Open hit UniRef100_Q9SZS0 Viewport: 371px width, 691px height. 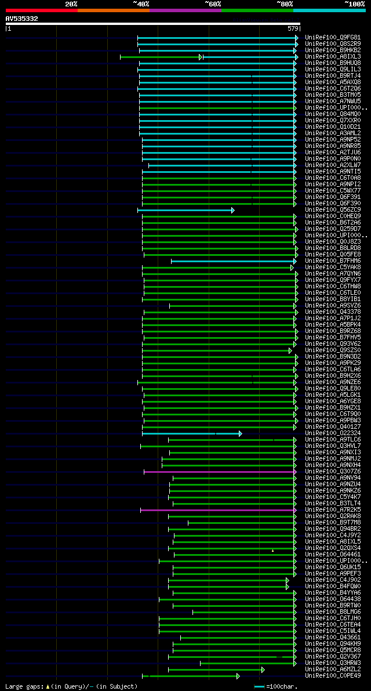point(333,350)
